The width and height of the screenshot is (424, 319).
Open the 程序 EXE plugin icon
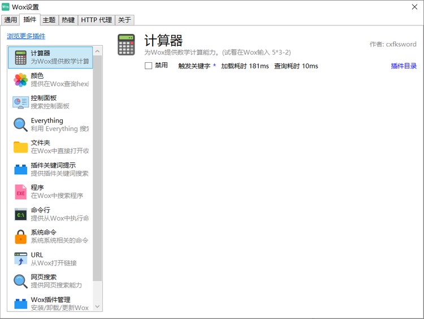20,192
